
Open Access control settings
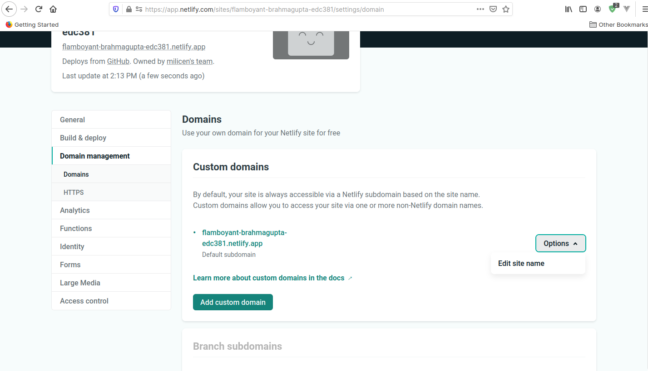[111, 301]
